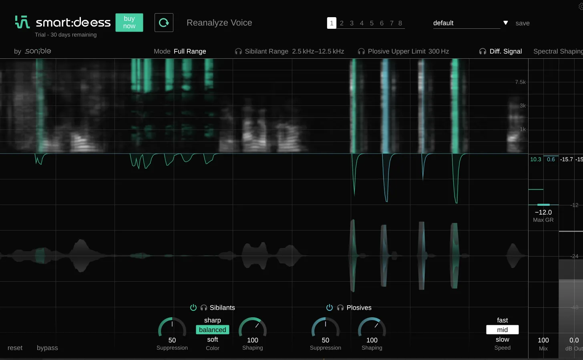Open the Sibilant Range value 2.5 kHz–12.5 kHz
Image resolution: width=583 pixels, height=360 pixels.
pos(318,52)
